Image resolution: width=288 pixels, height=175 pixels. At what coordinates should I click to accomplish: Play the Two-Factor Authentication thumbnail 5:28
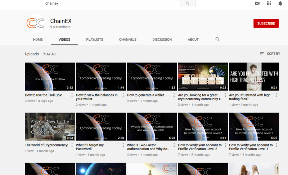[x=152, y=127]
